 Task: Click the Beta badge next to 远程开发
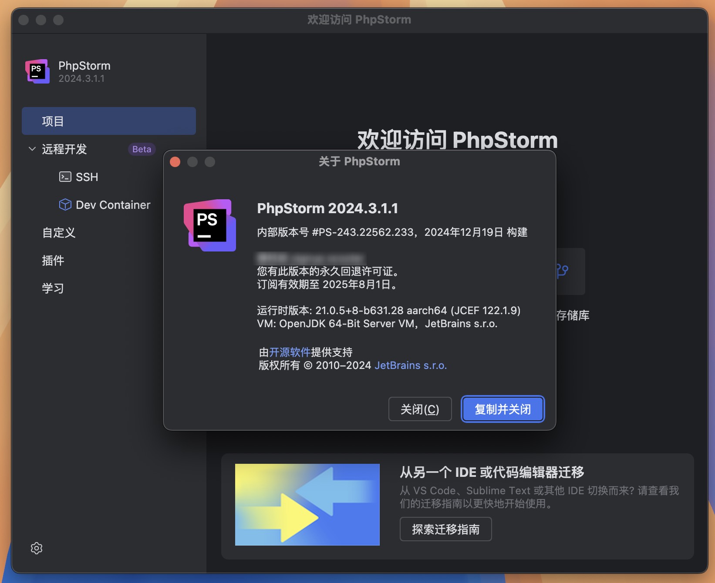point(142,149)
